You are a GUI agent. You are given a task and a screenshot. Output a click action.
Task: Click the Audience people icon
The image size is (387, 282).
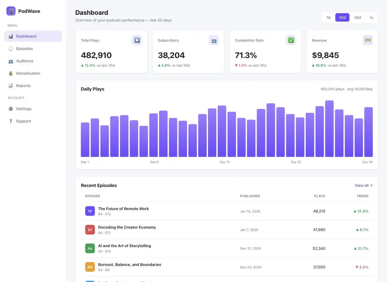[11, 61]
